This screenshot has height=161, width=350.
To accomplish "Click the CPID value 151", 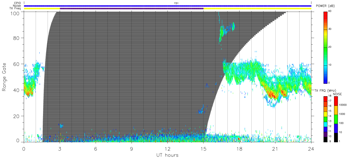I will click(x=176, y=3).
